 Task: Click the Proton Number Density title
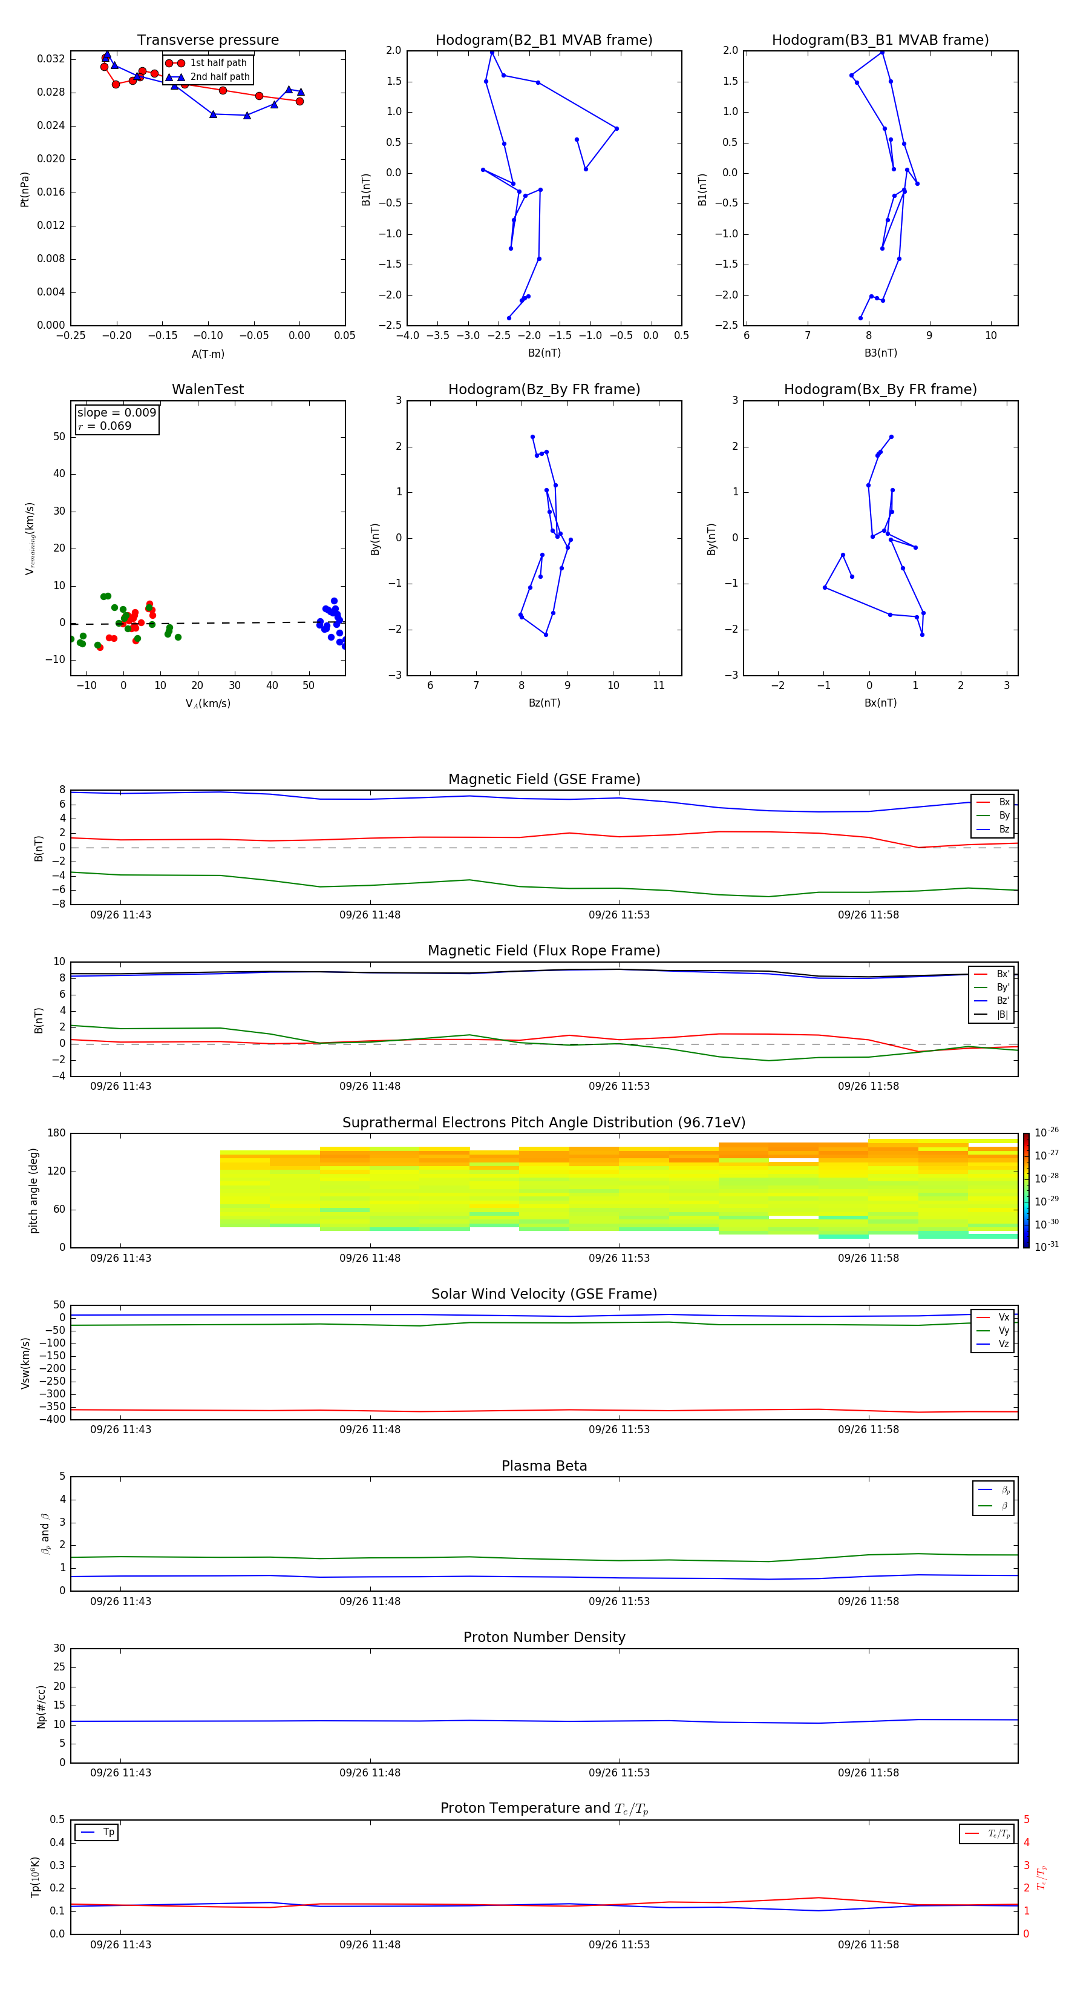(x=543, y=1637)
